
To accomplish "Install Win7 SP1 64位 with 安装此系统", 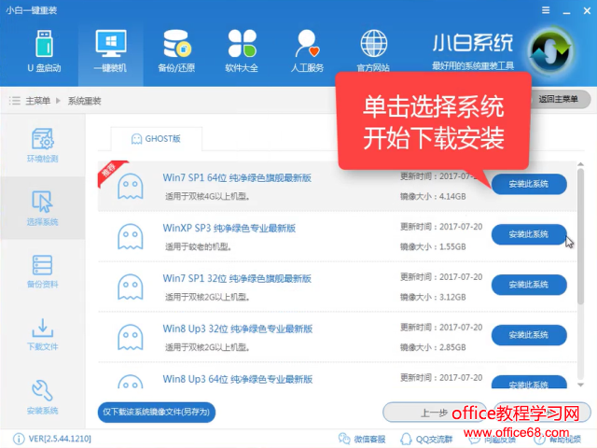I will [x=529, y=184].
